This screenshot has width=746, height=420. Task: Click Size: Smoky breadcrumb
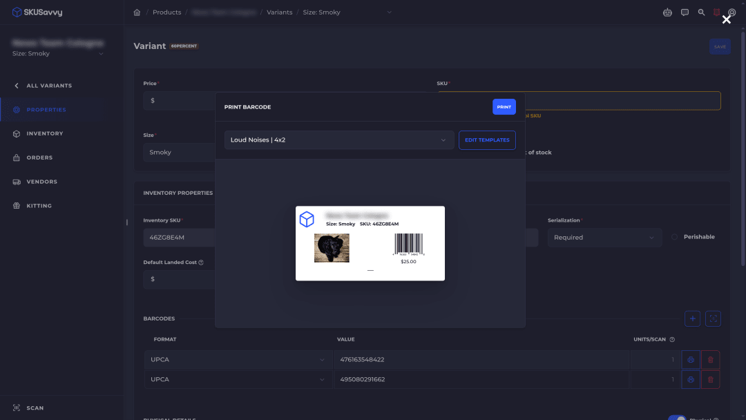tap(322, 12)
